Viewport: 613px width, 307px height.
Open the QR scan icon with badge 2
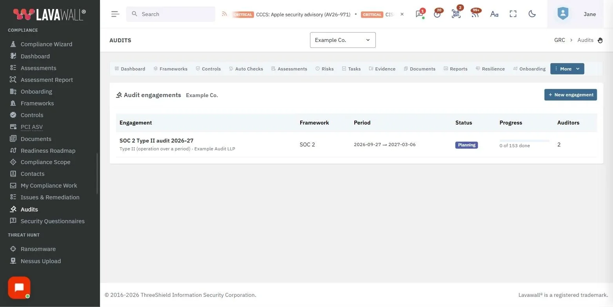coord(456,14)
